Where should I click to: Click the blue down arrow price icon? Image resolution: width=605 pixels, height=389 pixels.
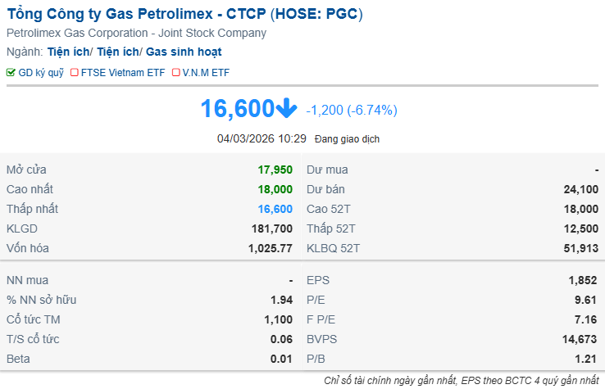pos(285,109)
